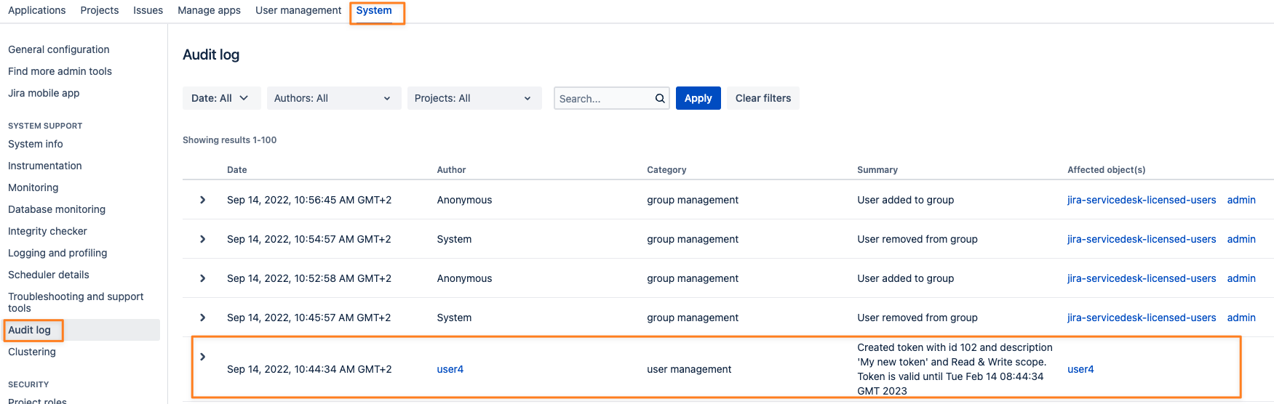Click user4 link in Affected objects

1080,369
